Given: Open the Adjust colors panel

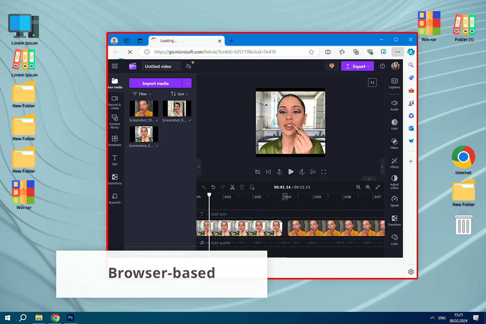Looking at the screenshot, I should pos(394,182).
